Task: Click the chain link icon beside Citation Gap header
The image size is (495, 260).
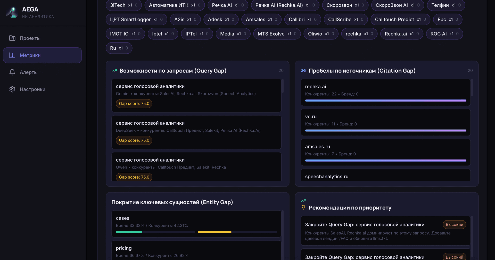Action: tap(303, 70)
